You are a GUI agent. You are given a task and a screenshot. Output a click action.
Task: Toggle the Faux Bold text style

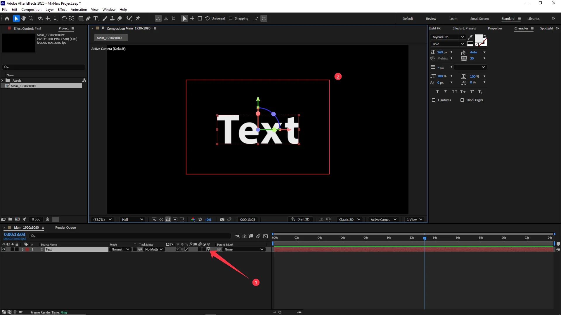point(437,92)
